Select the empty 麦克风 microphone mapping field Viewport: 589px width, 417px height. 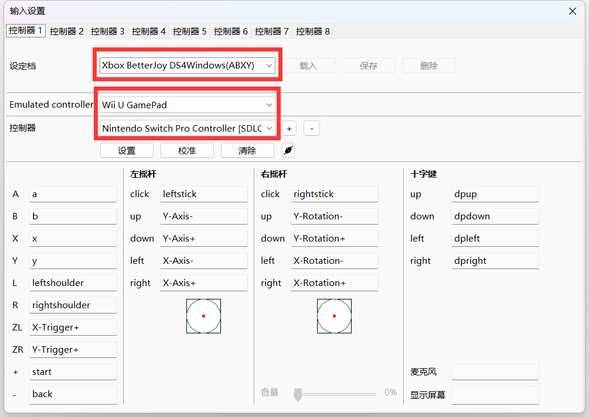pyautogui.click(x=495, y=372)
